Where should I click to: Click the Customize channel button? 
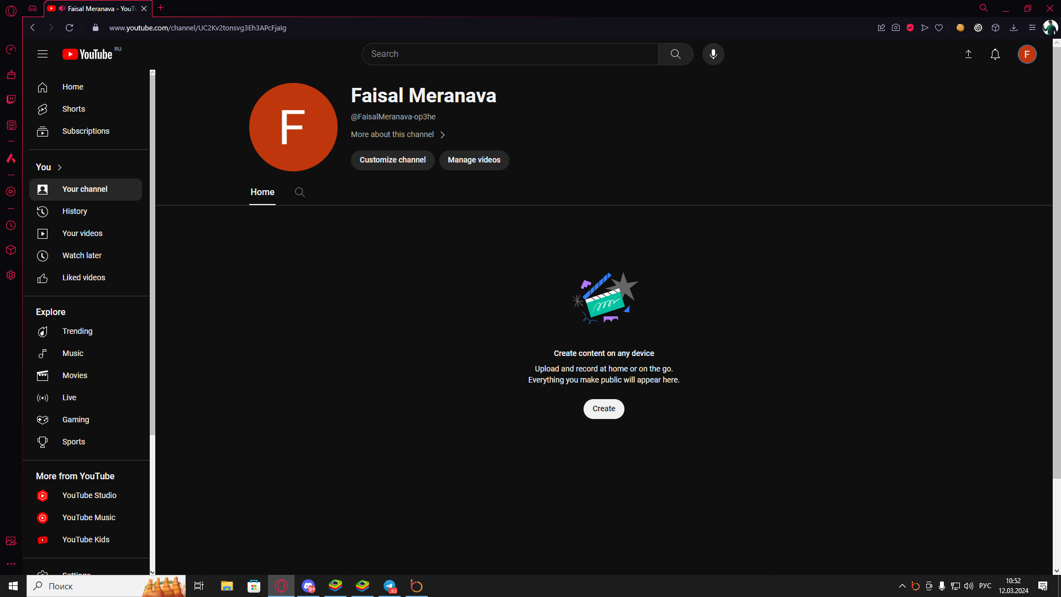click(x=392, y=160)
